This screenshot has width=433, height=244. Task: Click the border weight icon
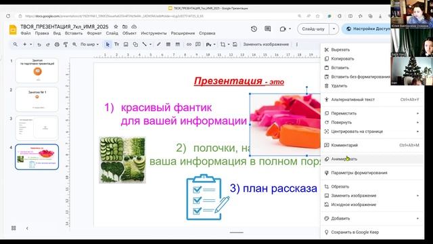(168, 44)
